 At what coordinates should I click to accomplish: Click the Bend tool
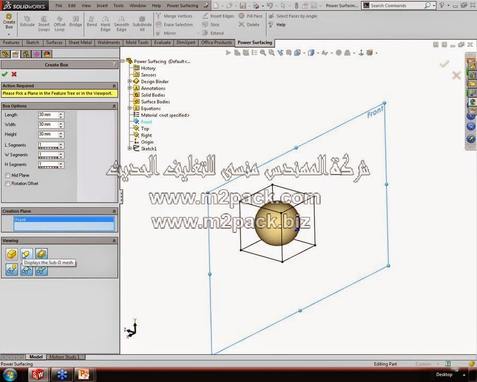92,22
